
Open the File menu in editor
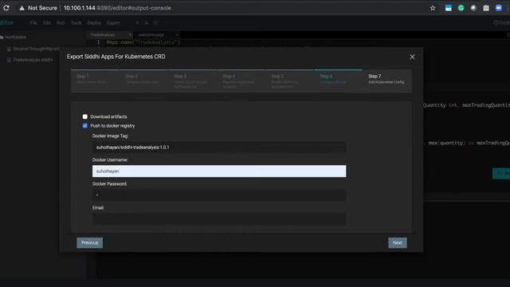[33, 23]
